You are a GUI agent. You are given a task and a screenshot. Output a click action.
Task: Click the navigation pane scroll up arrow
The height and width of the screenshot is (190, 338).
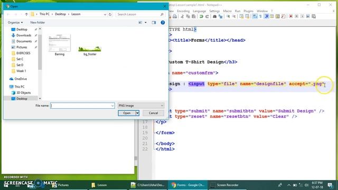tap(40, 28)
